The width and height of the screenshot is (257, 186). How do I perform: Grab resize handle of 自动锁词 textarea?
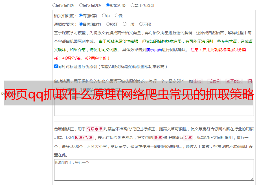click(252, 114)
